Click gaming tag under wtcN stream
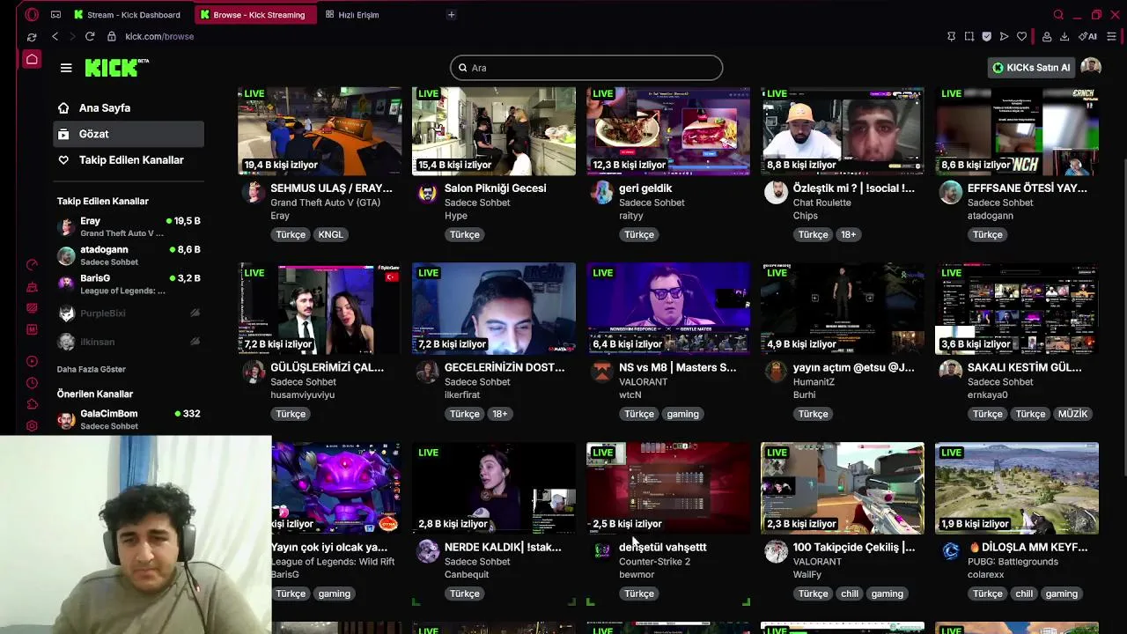Image resolution: width=1127 pixels, height=634 pixels. click(682, 414)
